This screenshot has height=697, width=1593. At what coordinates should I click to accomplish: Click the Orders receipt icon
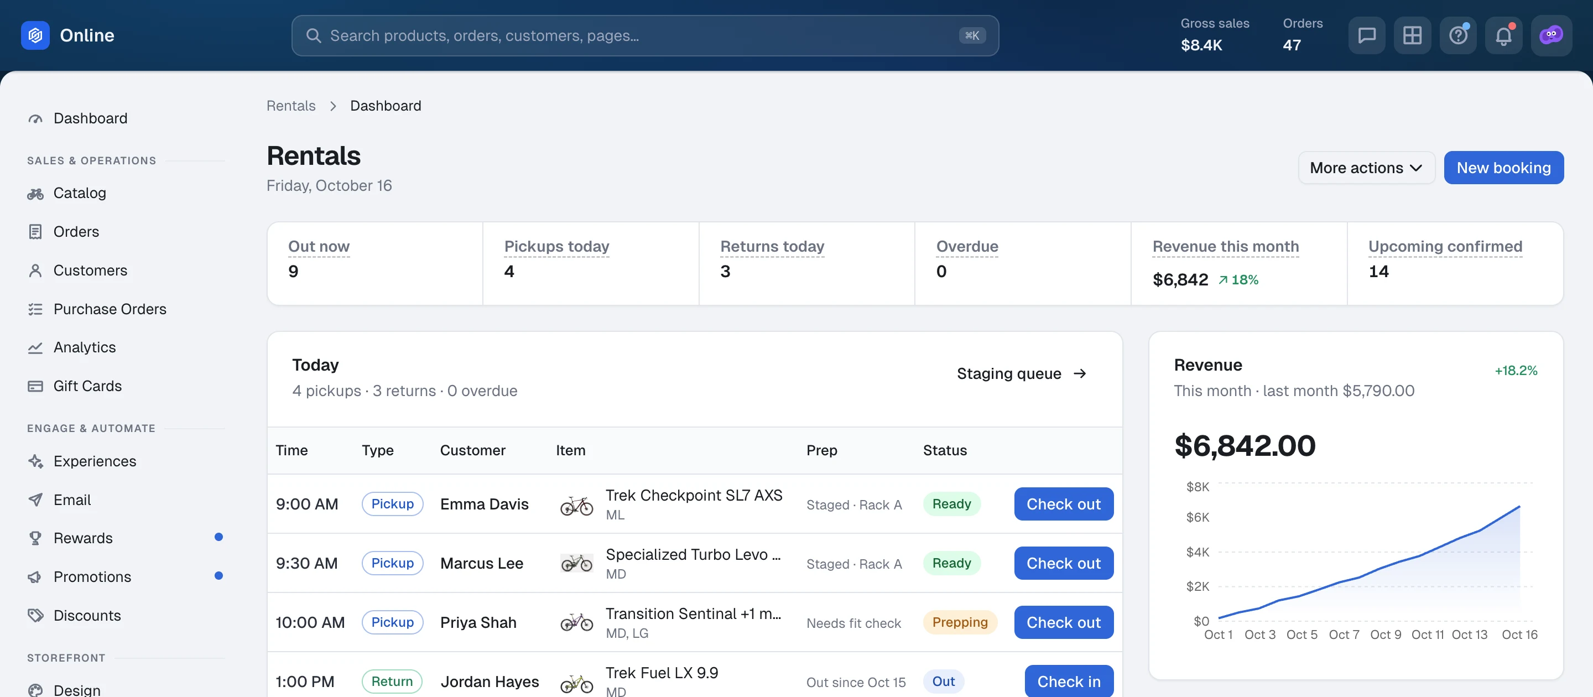click(x=35, y=232)
